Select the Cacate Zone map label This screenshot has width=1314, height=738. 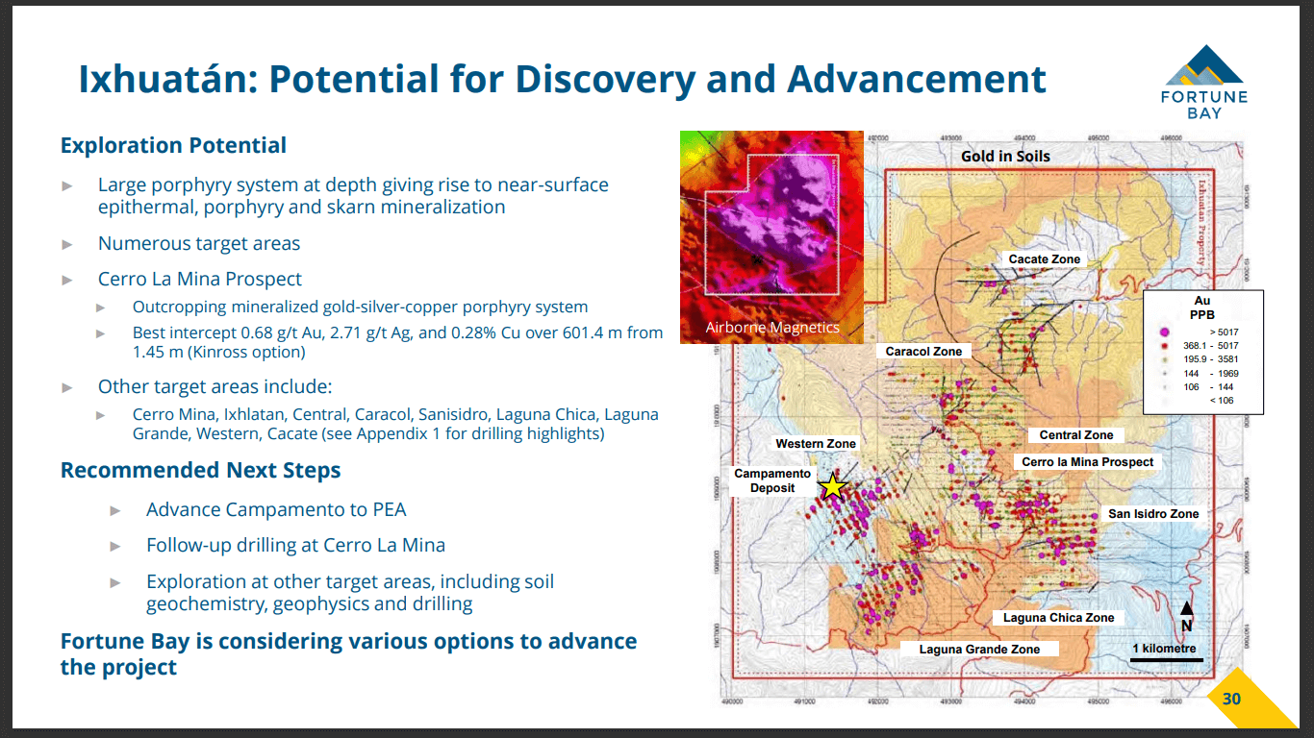pyautogui.click(x=1043, y=258)
